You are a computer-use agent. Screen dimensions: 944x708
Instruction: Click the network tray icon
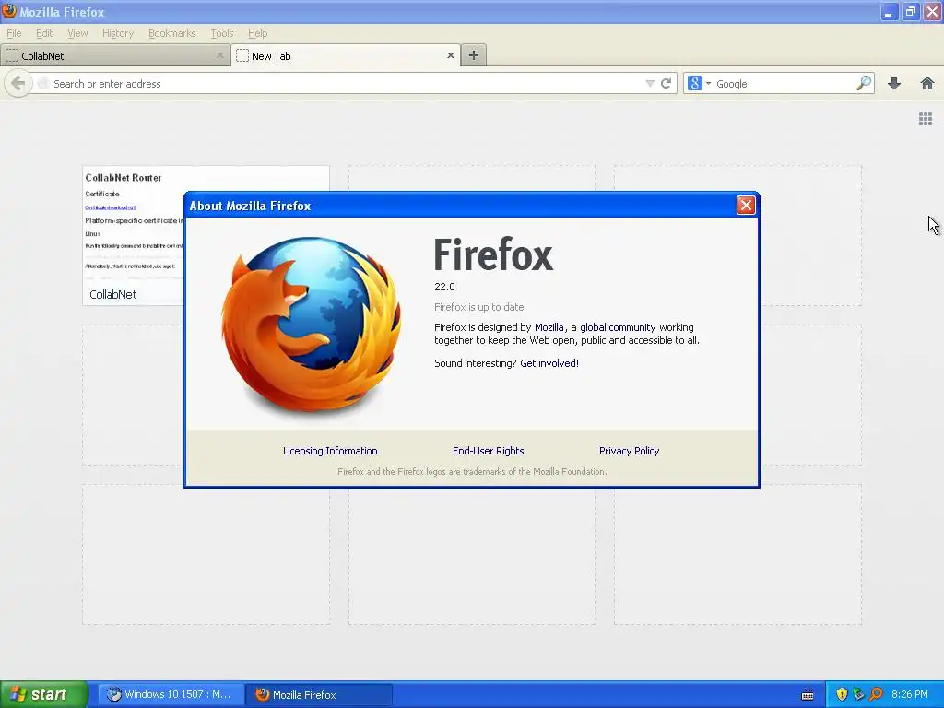tap(858, 694)
